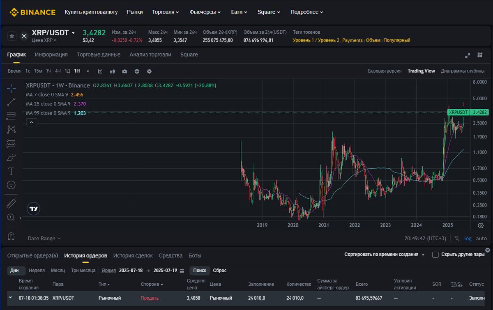Add XRP/USDT to favorites with star
Image resolution: width=493 pixels, height=310 pixels.
(x=12, y=36)
